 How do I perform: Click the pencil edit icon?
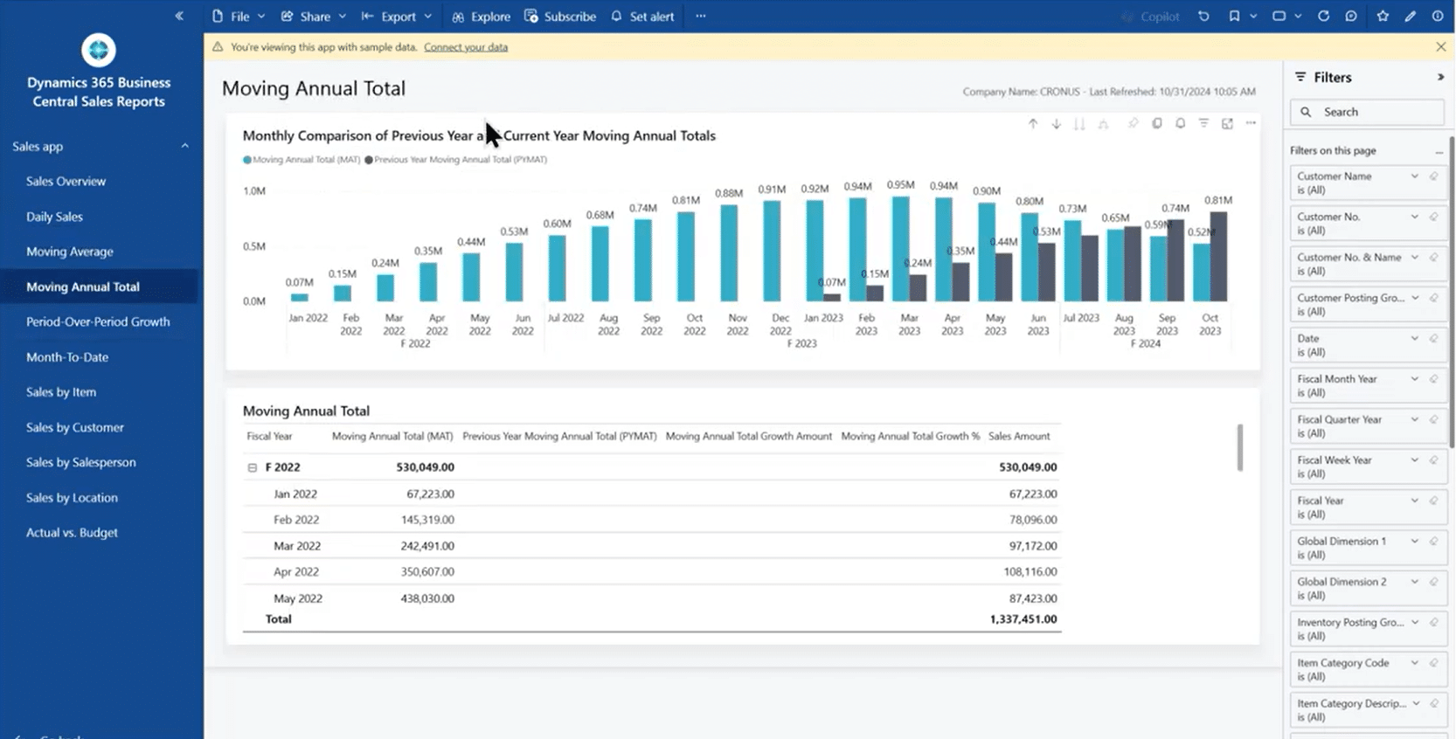pos(1410,16)
